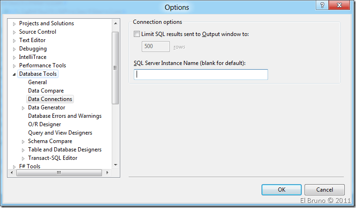This screenshot has width=356, height=208.
Task: Expand the Source Control node
Action: 15,32
